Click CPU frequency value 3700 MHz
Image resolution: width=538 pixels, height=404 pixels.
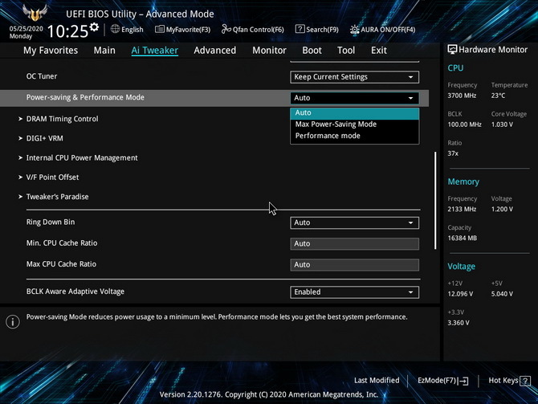pos(462,96)
